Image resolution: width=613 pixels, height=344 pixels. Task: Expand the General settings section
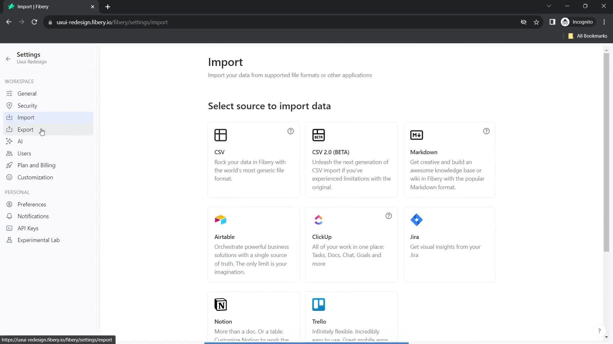pos(27,93)
